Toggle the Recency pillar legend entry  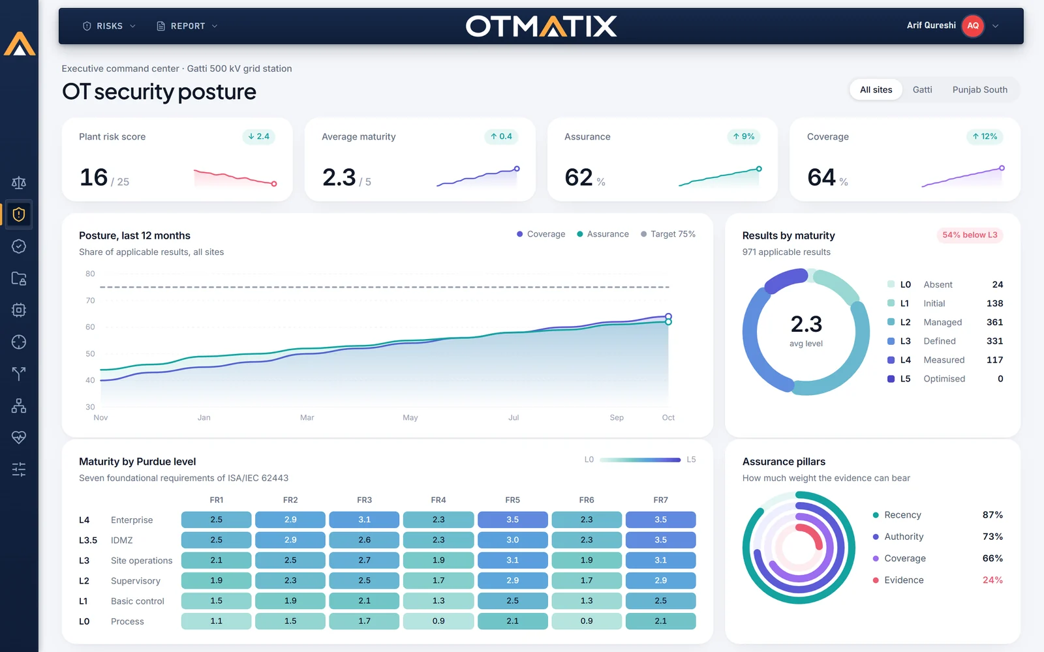938,515
